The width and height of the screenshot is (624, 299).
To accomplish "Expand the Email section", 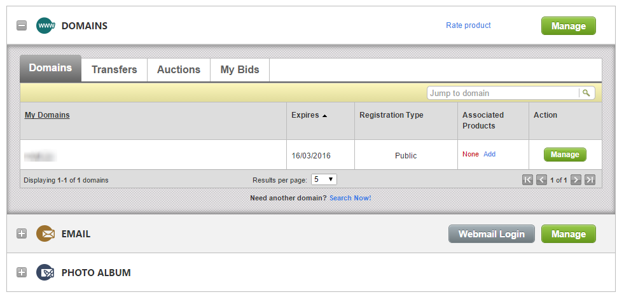I will click(22, 234).
